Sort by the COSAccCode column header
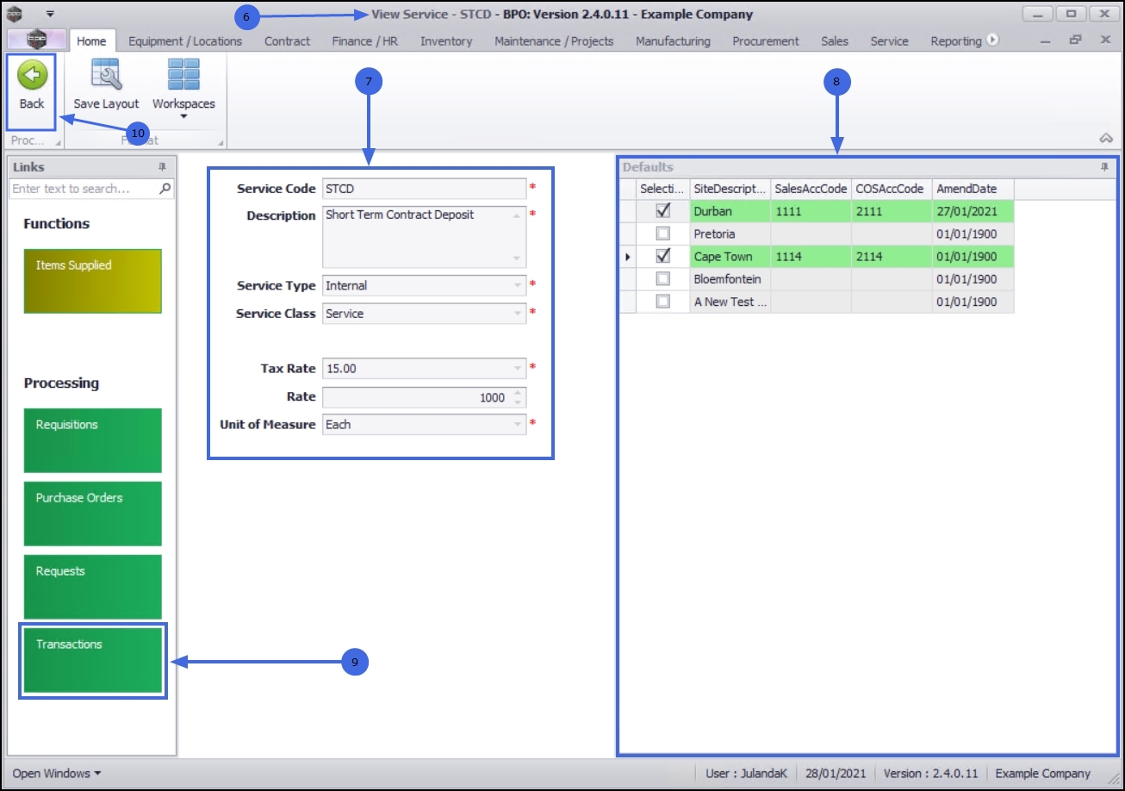This screenshot has width=1125, height=791. coord(892,189)
